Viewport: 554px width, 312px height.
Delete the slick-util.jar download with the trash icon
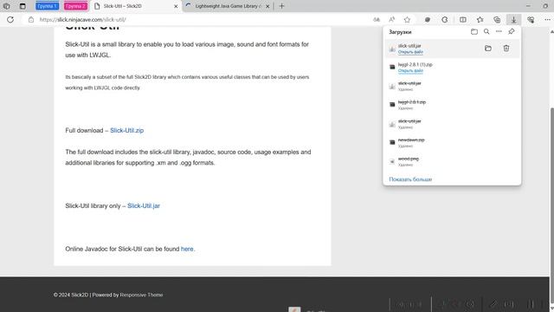click(506, 49)
